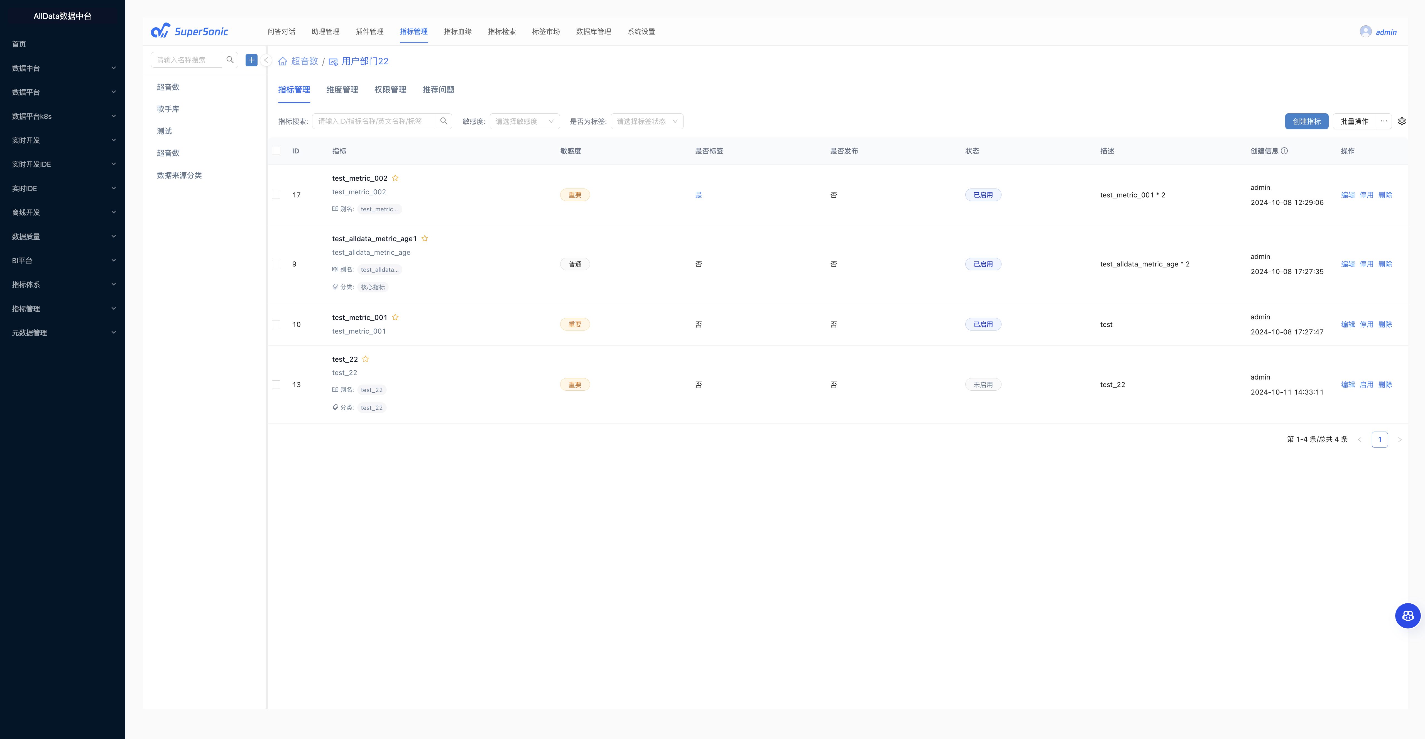Click the search magnifier in name search
Image resolution: width=1425 pixels, height=739 pixels.
tap(230, 60)
